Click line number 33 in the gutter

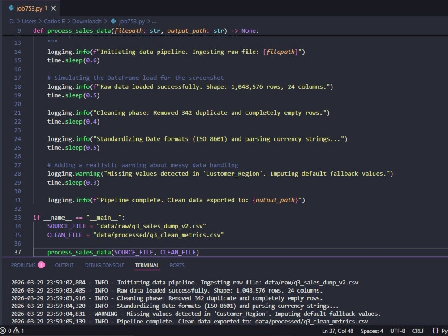(x=17, y=217)
